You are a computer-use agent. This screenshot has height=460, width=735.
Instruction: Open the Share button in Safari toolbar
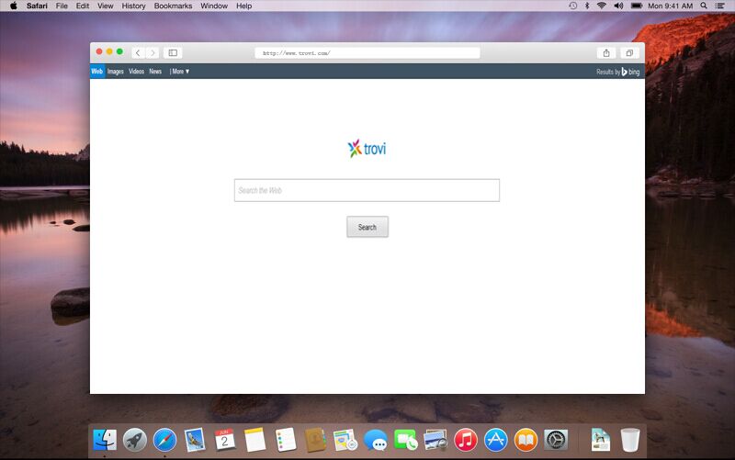point(606,53)
